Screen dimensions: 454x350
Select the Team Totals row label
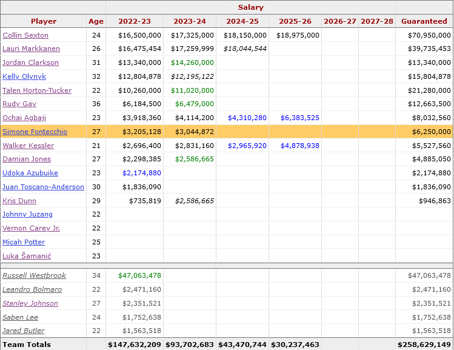27,344
